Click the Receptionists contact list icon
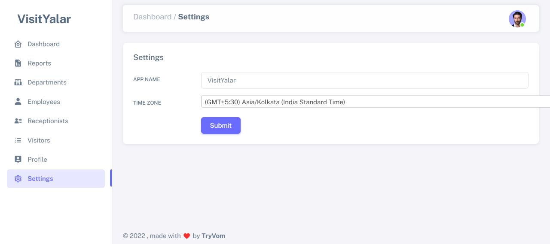Image resolution: width=550 pixels, height=244 pixels. [x=18, y=121]
